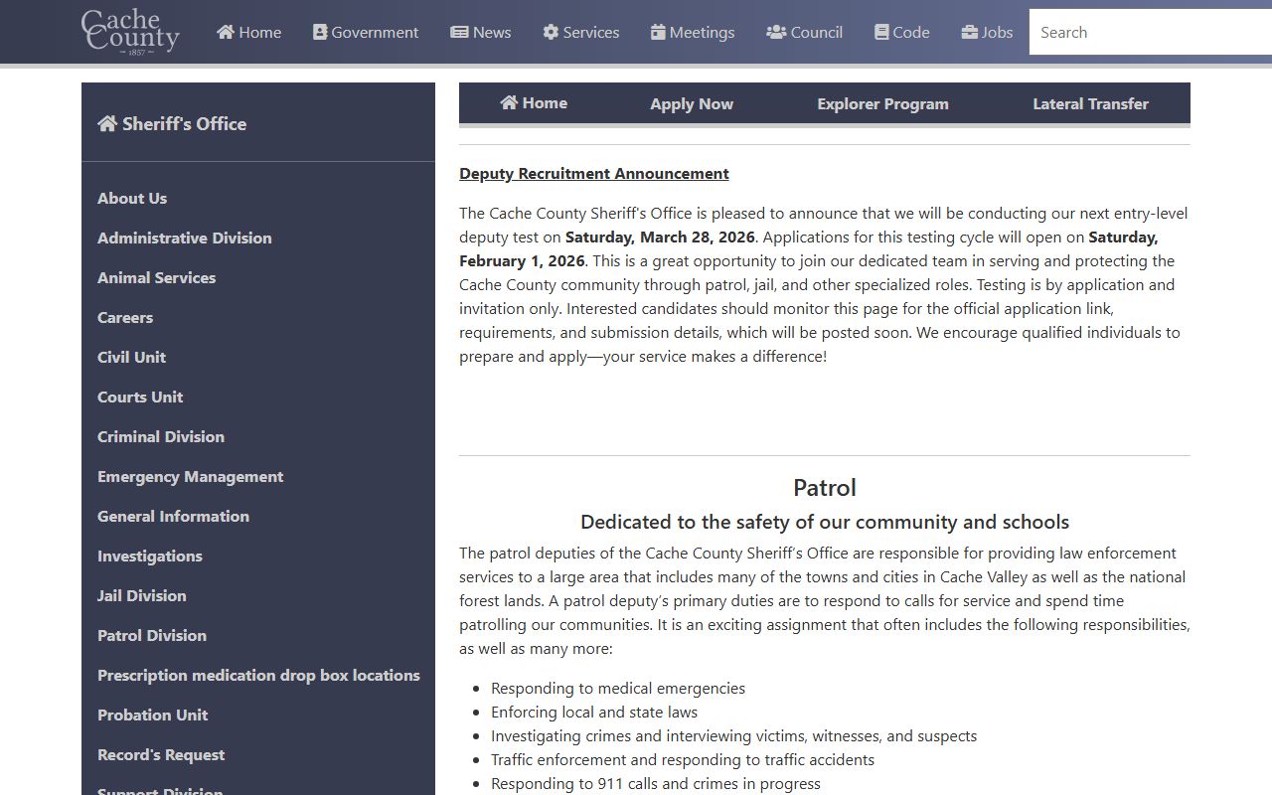Click the bullet "Responding to 911 calls and crimes in progress"

656,783
